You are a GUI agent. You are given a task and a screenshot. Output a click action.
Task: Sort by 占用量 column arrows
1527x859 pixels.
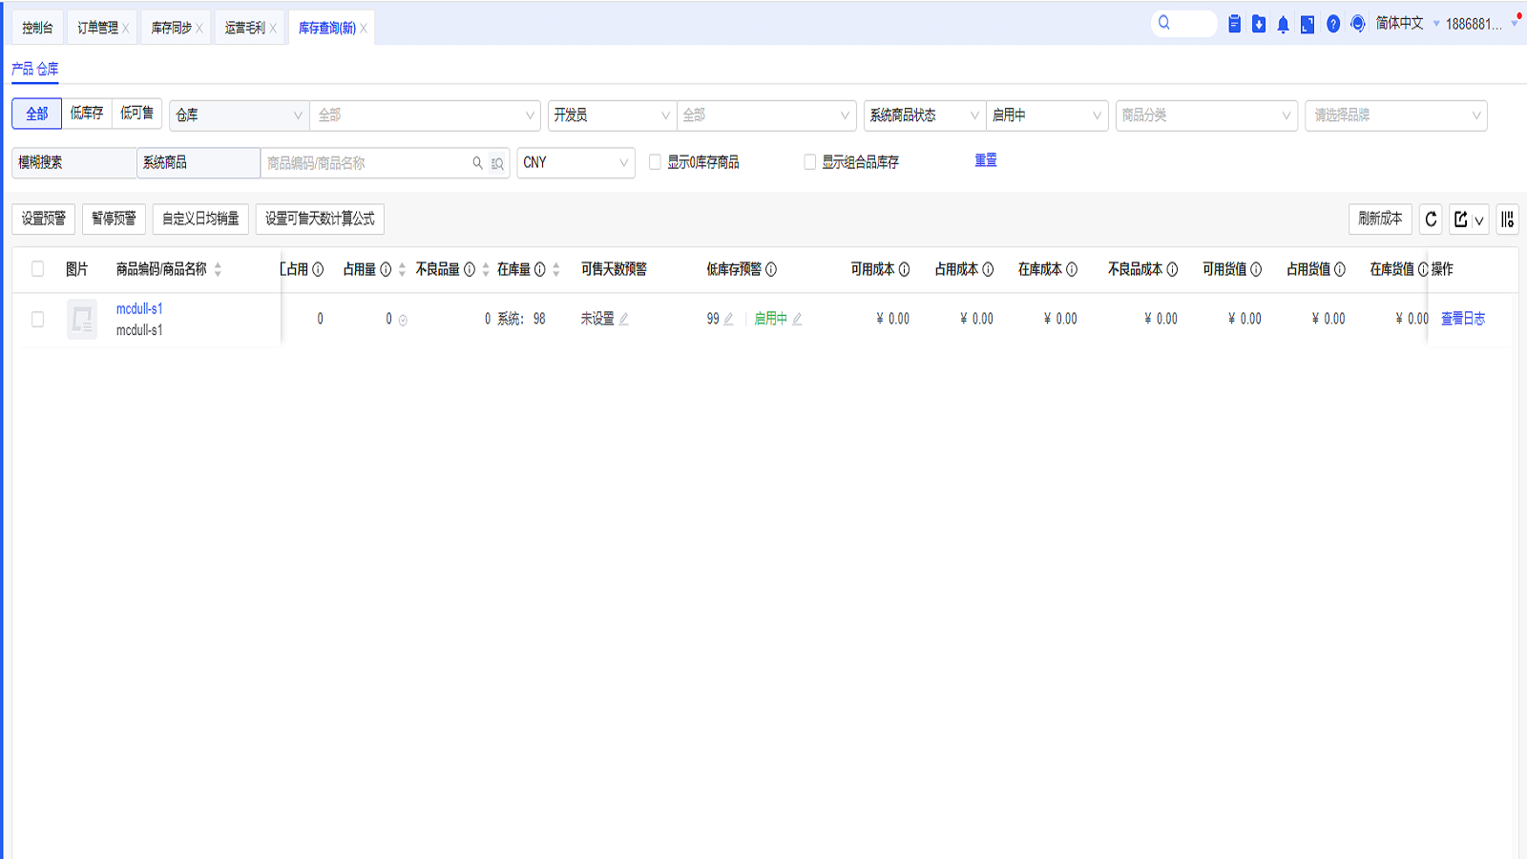(x=402, y=269)
